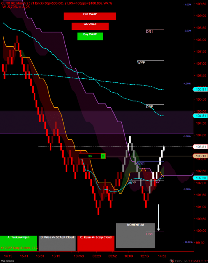Select the C: Kijun <> Scalp Cloud box
The height and width of the screenshot is (263, 208).
pyautogui.click(x=96, y=243)
